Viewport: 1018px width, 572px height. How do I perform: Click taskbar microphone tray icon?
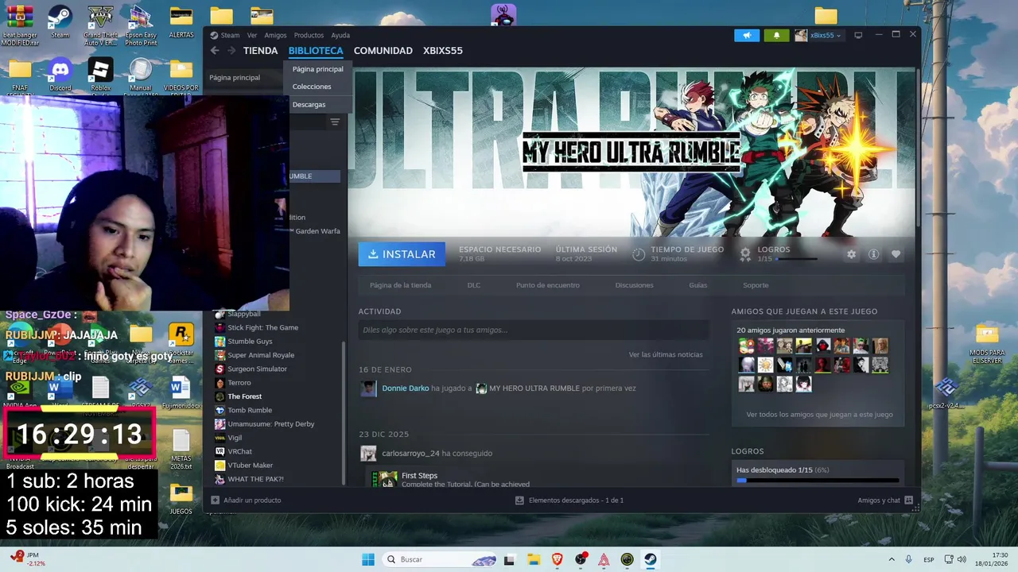click(909, 559)
